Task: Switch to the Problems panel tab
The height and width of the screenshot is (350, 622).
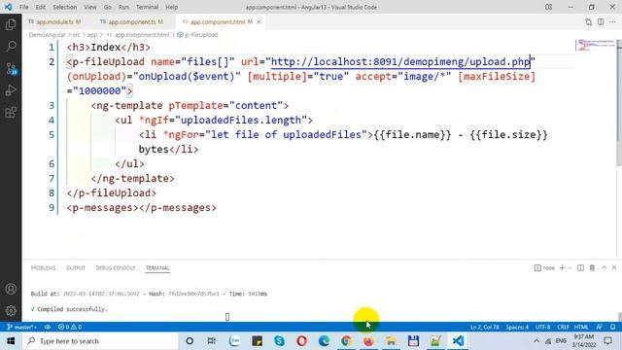Action: coord(43,268)
